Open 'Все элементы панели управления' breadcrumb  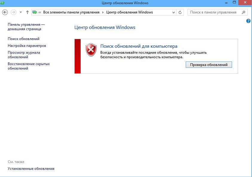coord(71,12)
